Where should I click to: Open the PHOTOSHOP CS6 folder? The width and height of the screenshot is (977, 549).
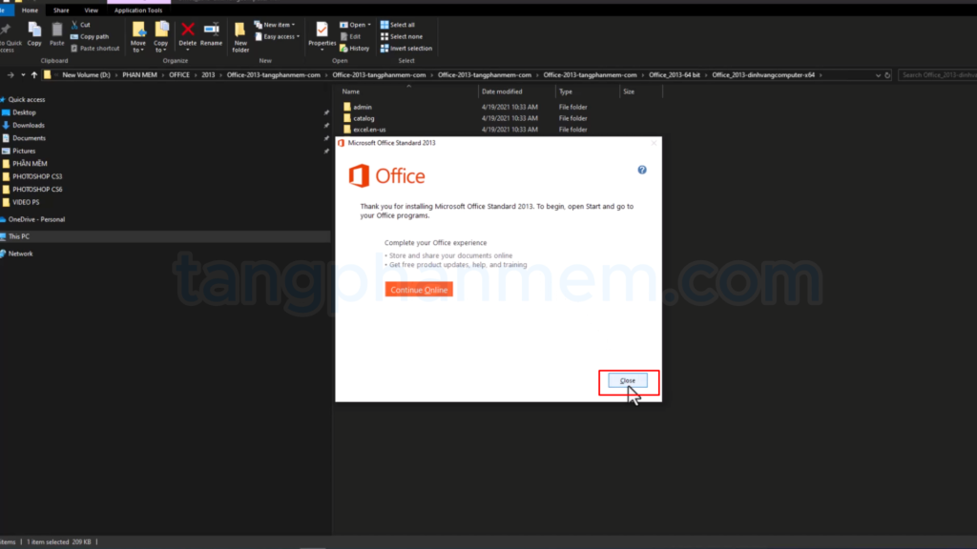pyautogui.click(x=37, y=190)
